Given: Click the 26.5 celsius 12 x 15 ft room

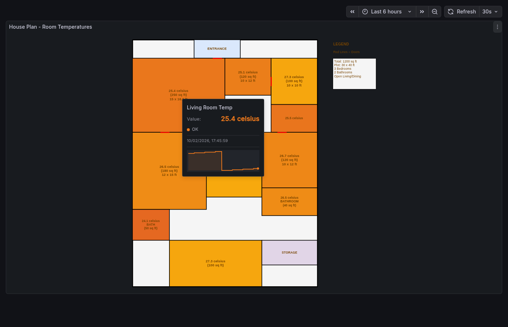Looking at the screenshot, I should click(x=169, y=171).
